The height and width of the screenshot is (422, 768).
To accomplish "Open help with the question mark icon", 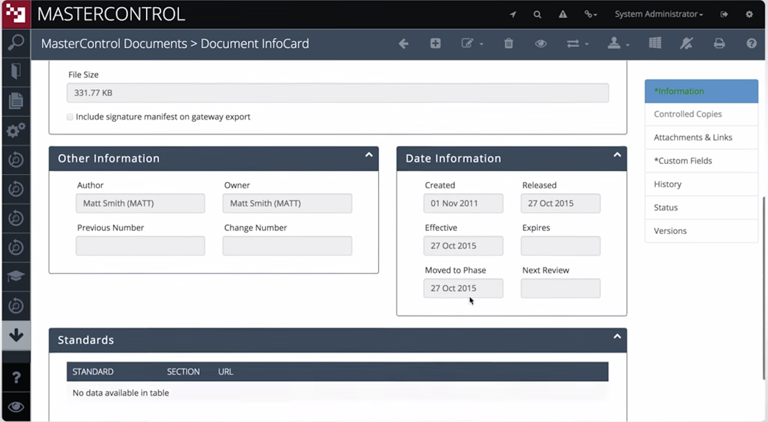I will tap(751, 43).
